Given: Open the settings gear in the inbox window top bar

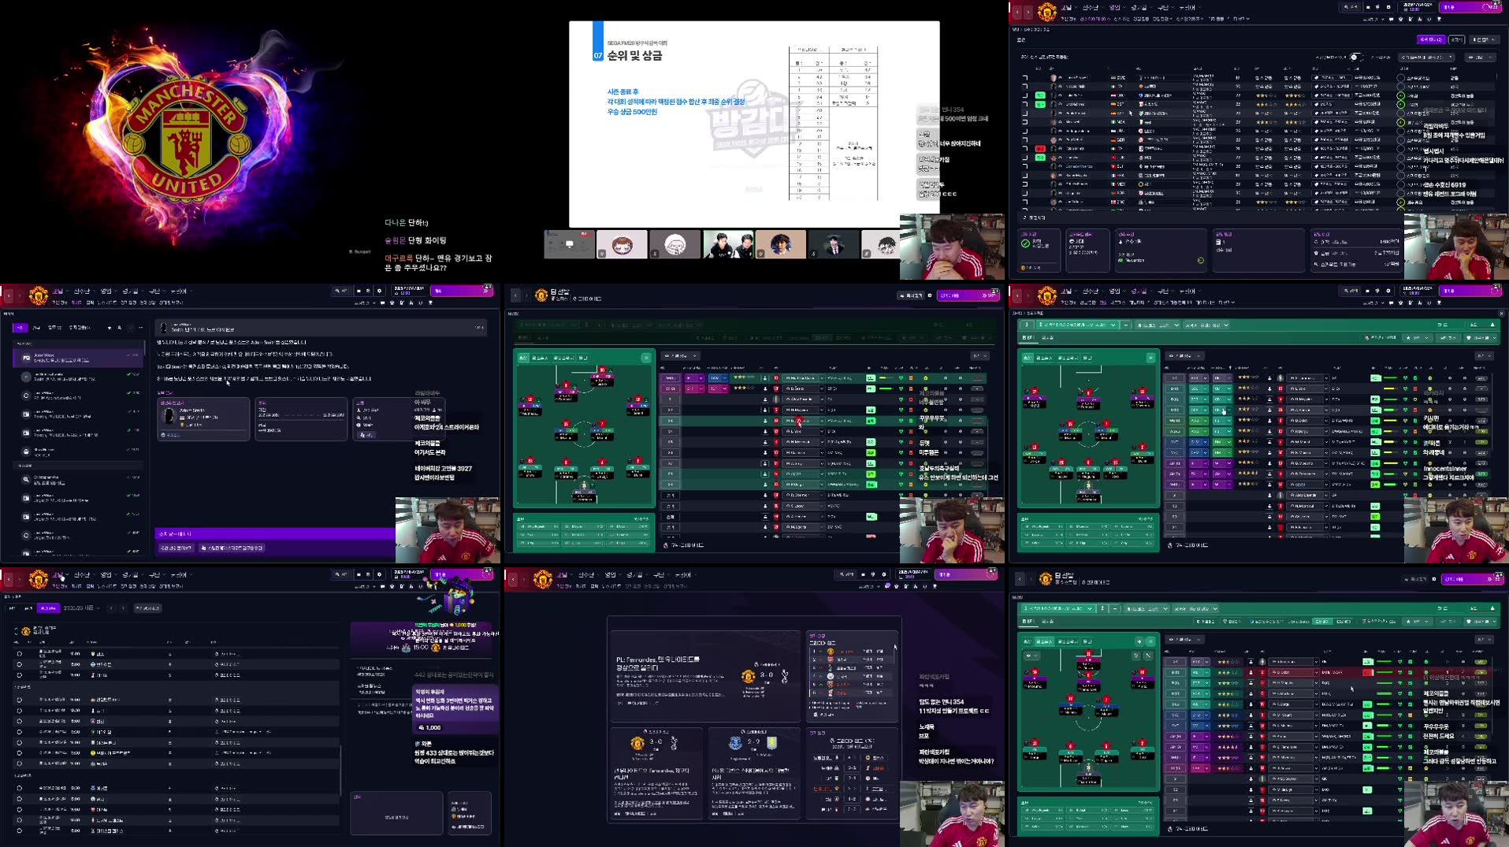Looking at the screenshot, I should click(x=379, y=291).
